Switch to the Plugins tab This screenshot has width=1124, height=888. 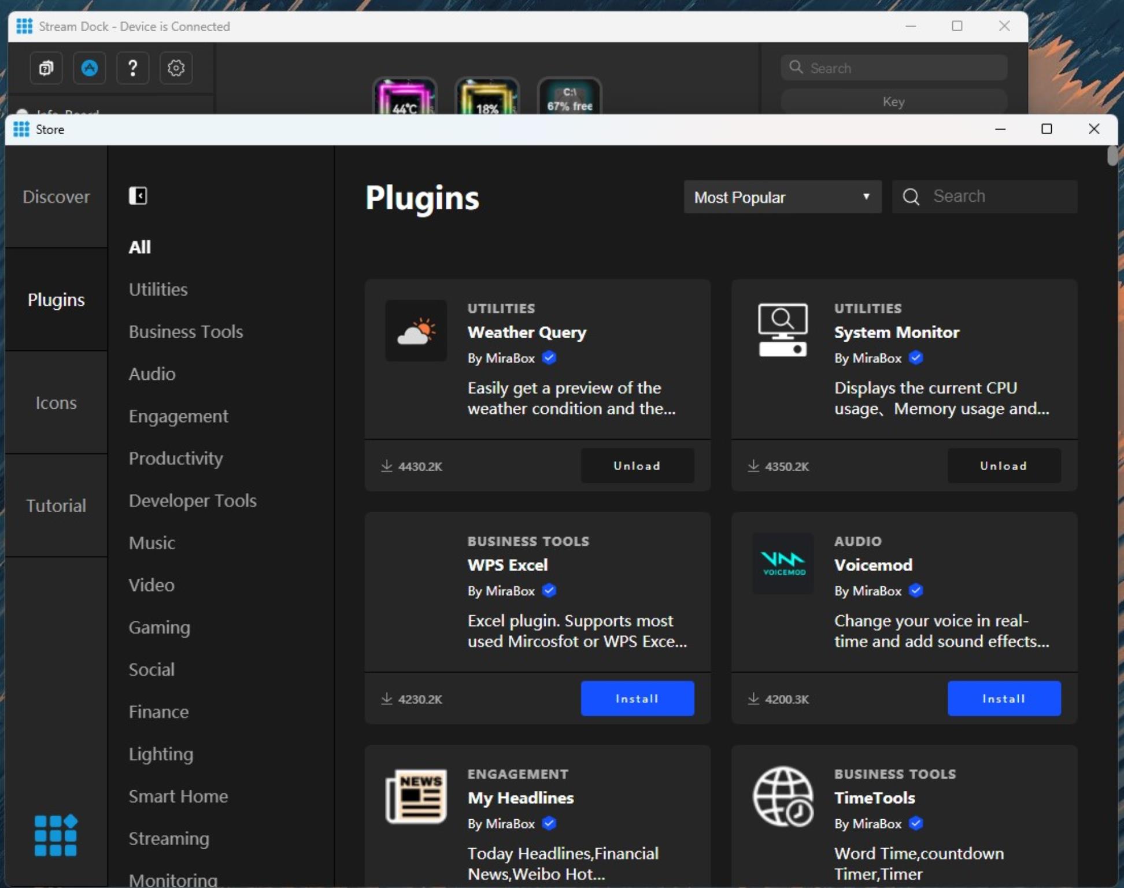tap(56, 299)
